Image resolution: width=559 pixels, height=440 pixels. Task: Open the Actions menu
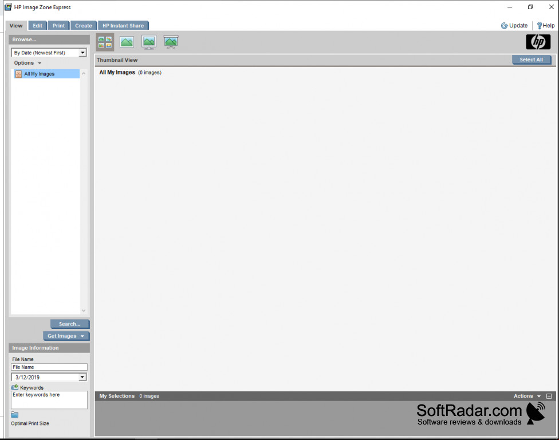click(527, 396)
